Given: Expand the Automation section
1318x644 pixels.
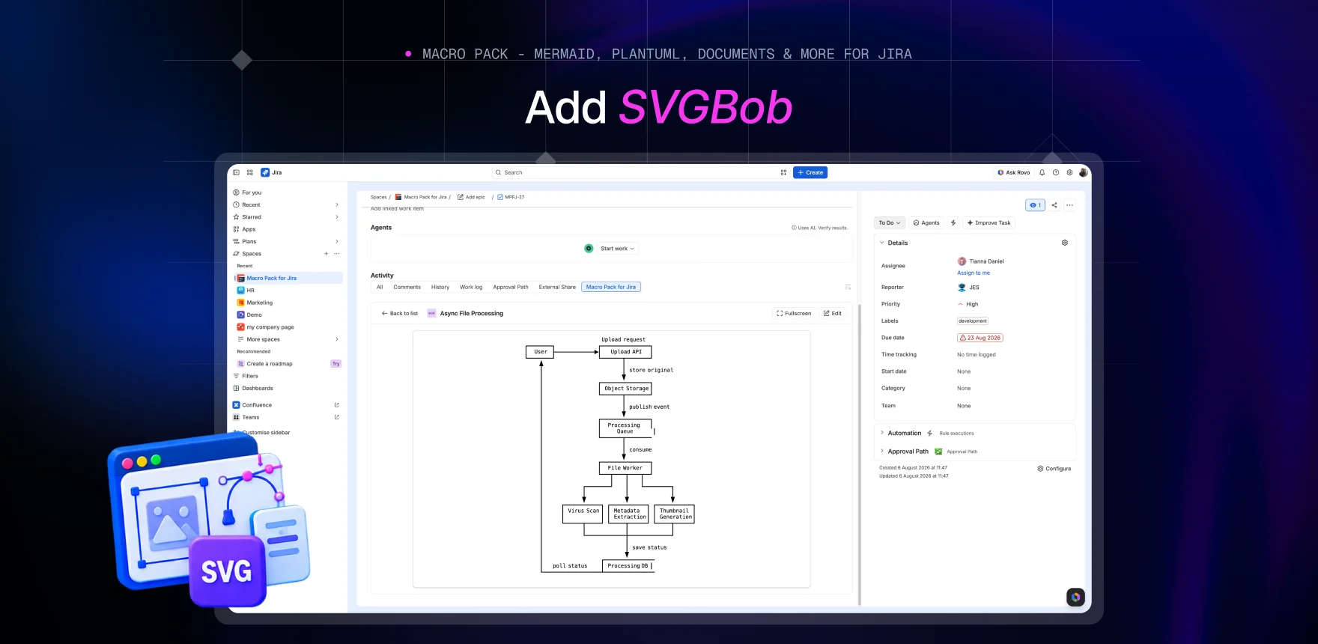Looking at the screenshot, I should [882, 433].
